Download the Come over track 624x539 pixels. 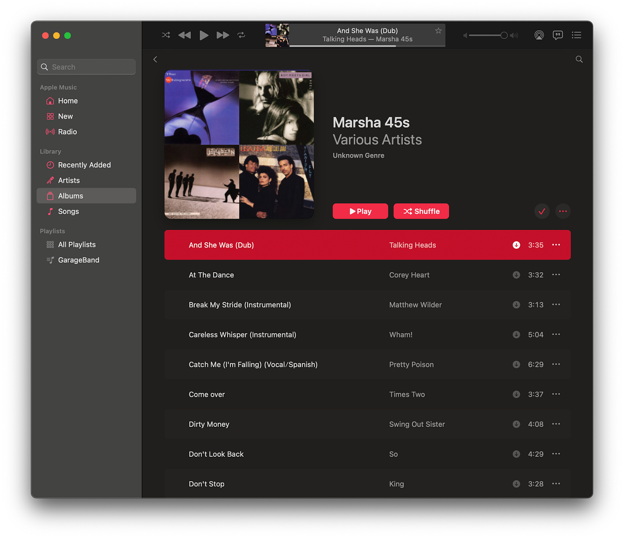pyautogui.click(x=516, y=394)
